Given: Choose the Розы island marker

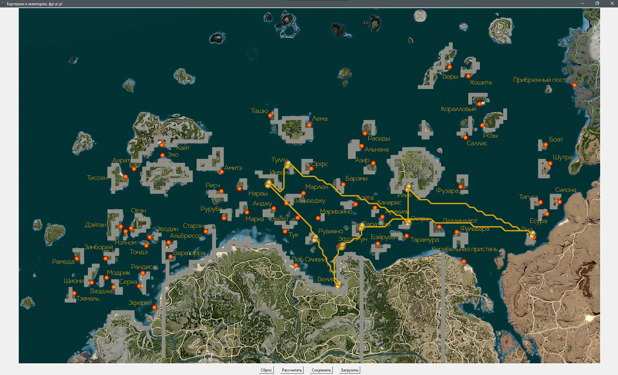Looking at the screenshot, I should pos(482,125).
